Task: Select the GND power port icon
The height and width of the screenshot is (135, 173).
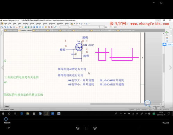Action: point(17,27)
